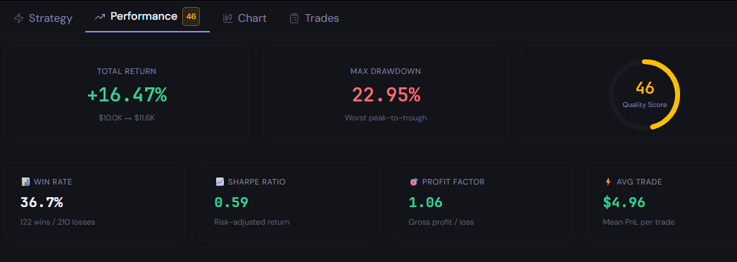Click the 1.06 profit factor value
737x262 pixels.
click(x=425, y=203)
